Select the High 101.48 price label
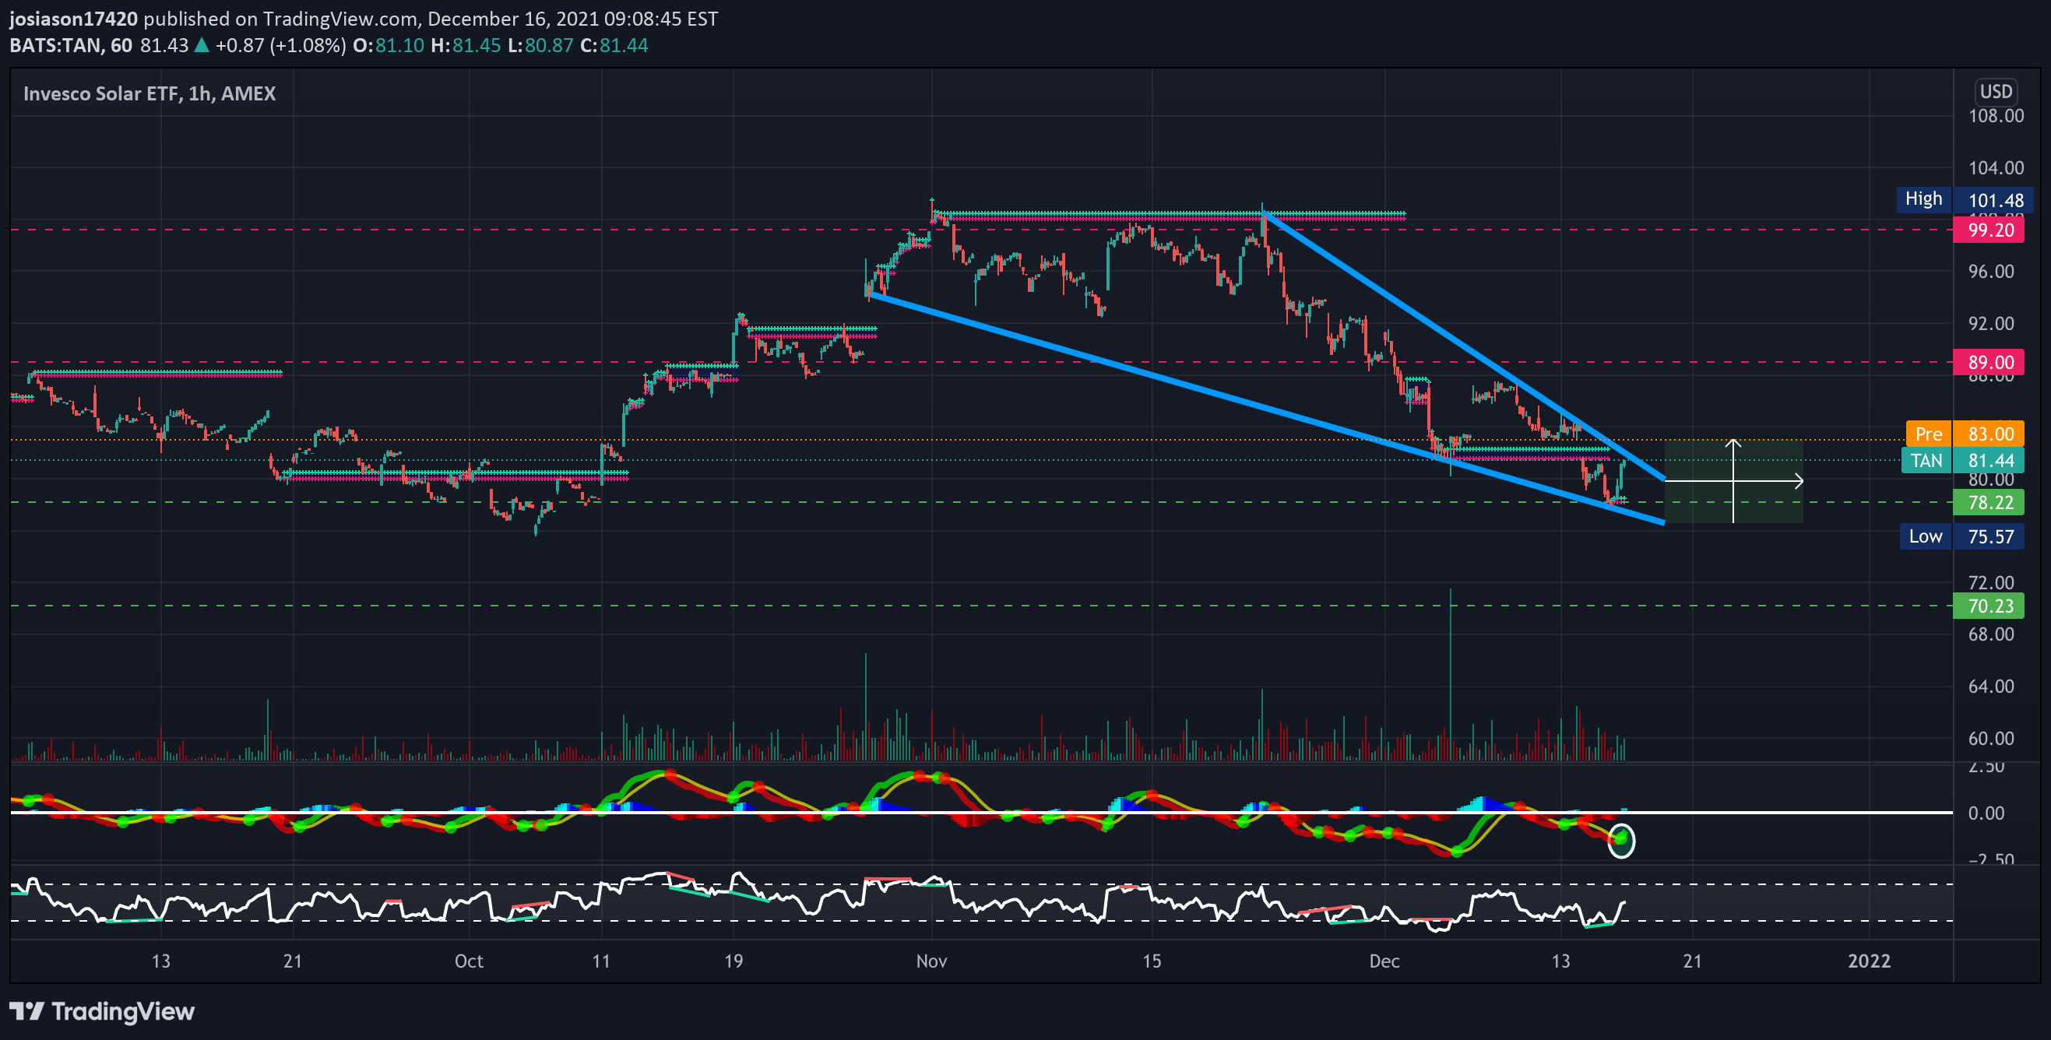 [x=1965, y=199]
